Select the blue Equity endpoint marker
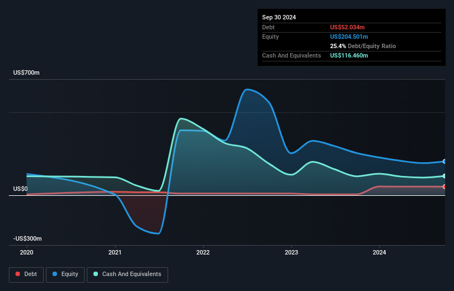Screen dimensions: 454x291 pos(444,162)
